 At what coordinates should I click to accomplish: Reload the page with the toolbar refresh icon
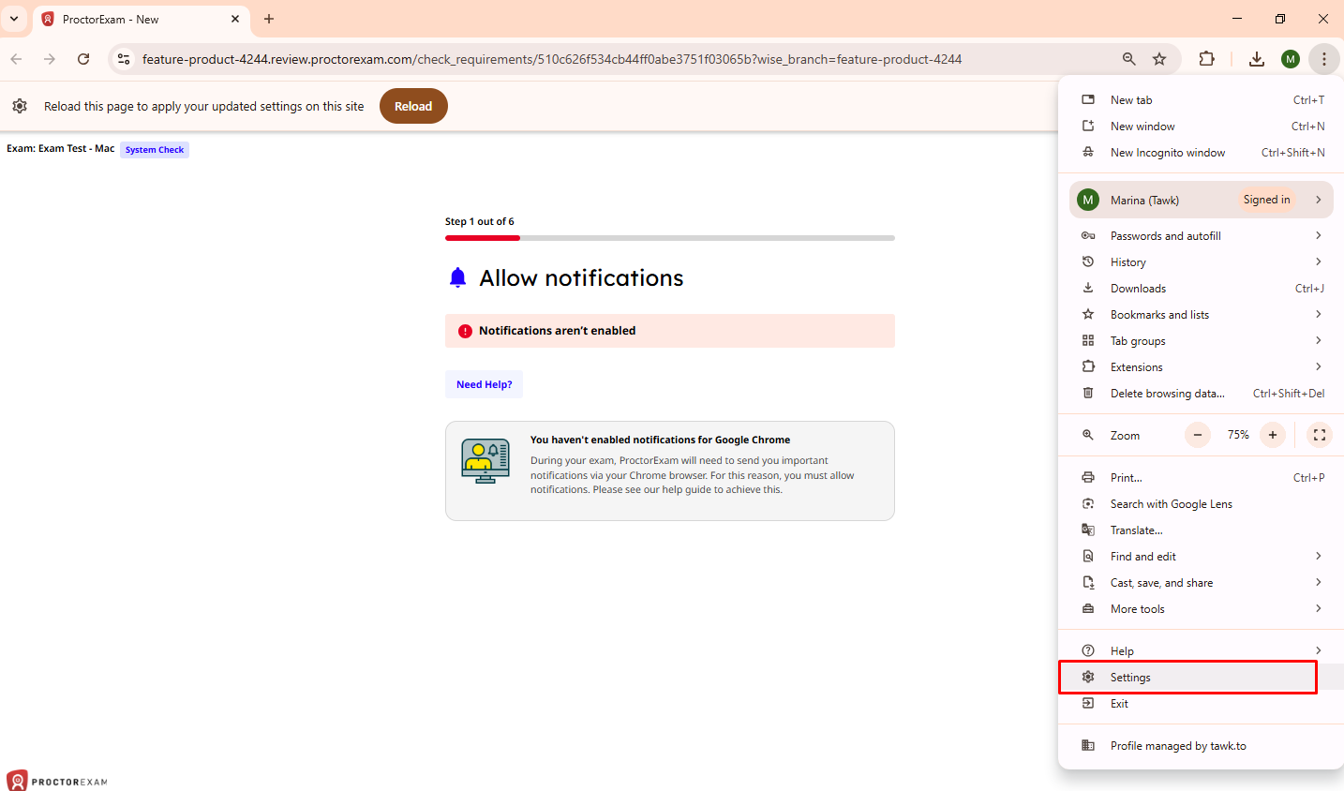[83, 59]
